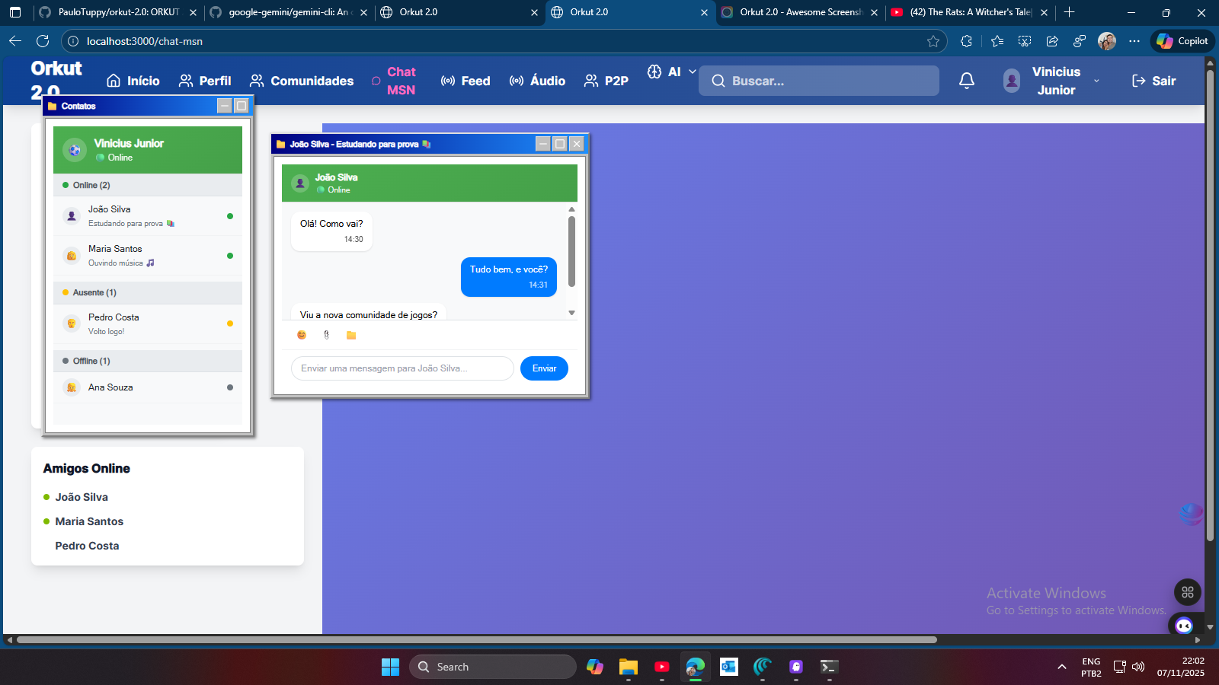The height and width of the screenshot is (685, 1219).
Task: Favorite this page with the star icon
Action: (x=933, y=41)
